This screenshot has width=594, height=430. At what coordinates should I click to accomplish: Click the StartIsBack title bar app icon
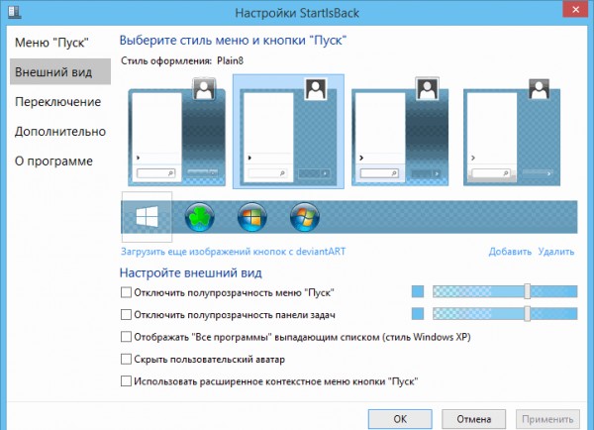tap(15, 12)
